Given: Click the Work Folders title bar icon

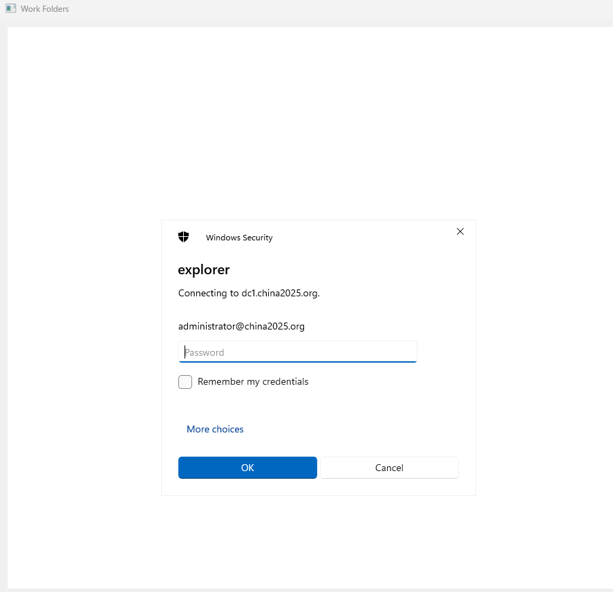Looking at the screenshot, I should tap(11, 8).
